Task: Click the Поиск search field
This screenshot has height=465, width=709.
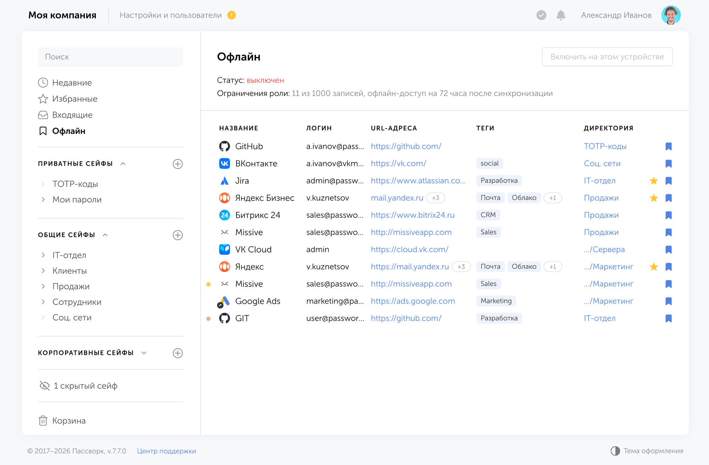Action: (111, 57)
